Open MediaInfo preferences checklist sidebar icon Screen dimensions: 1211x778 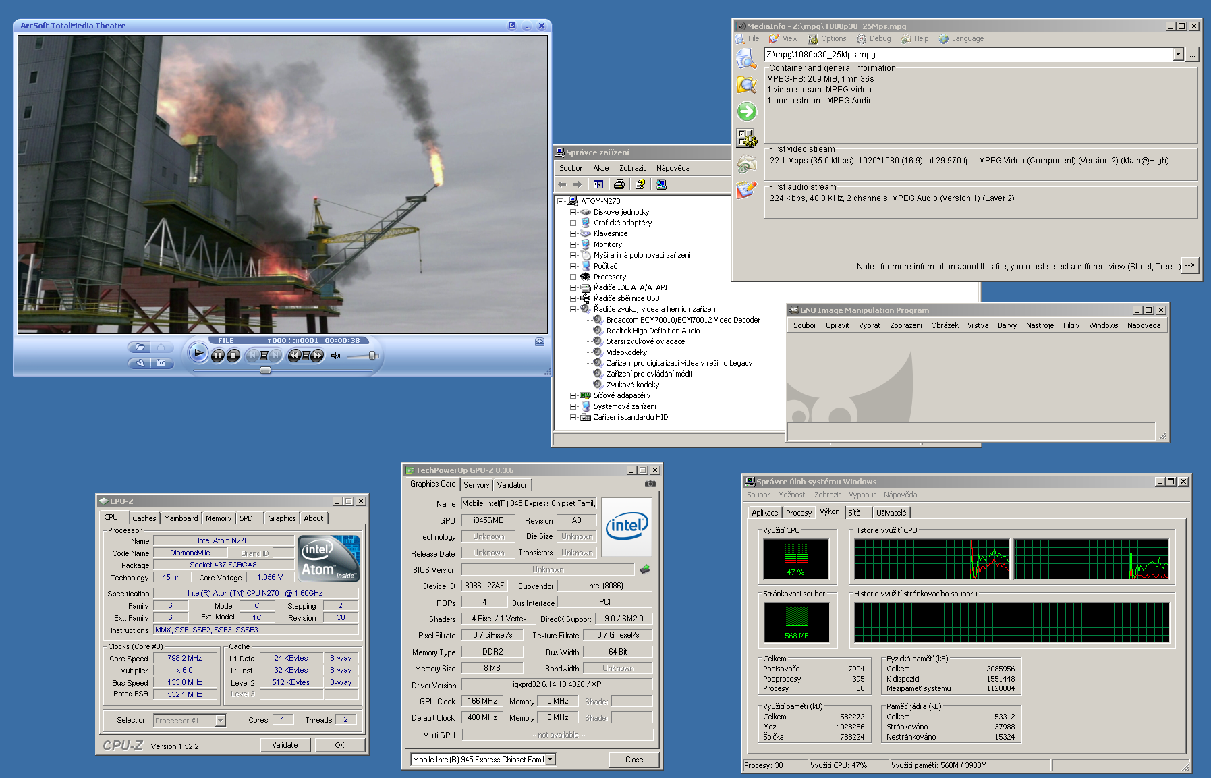(746, 138)
